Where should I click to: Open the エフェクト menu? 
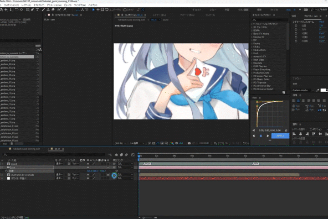[39, 5]
